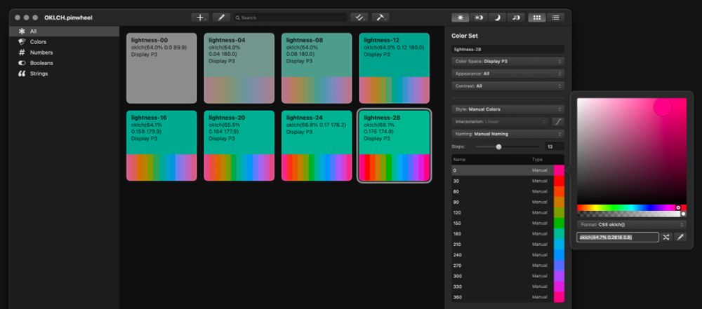Switch to list view

(555, 18)
